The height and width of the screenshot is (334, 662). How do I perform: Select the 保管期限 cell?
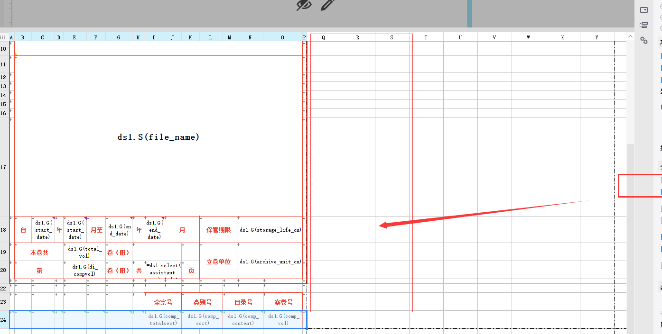point(218,230)
